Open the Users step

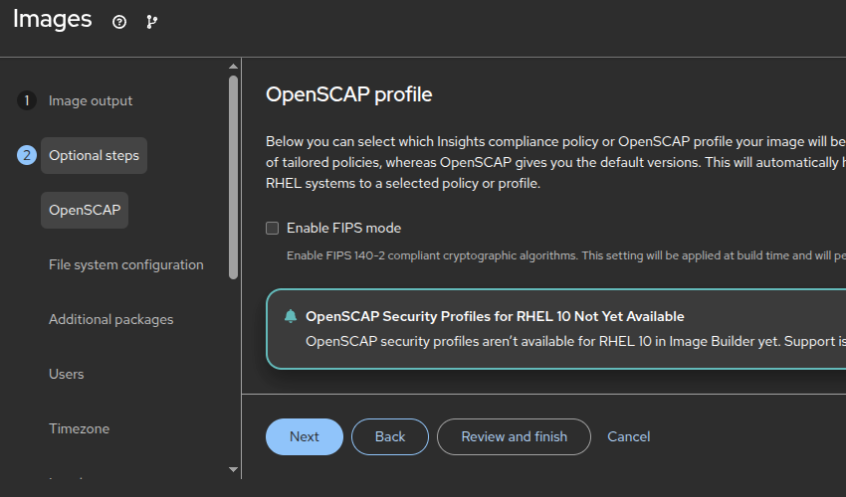(66, 374)
